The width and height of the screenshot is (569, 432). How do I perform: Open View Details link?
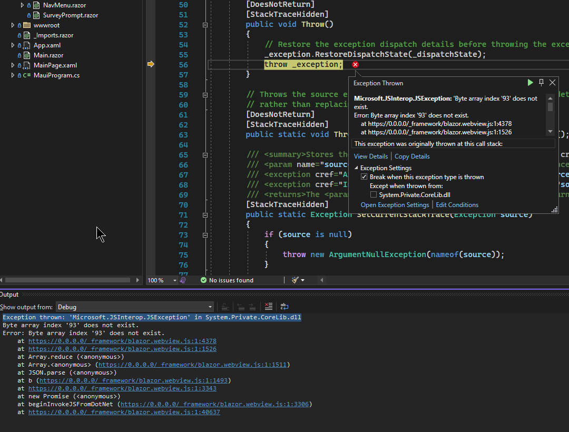[371, 156]
